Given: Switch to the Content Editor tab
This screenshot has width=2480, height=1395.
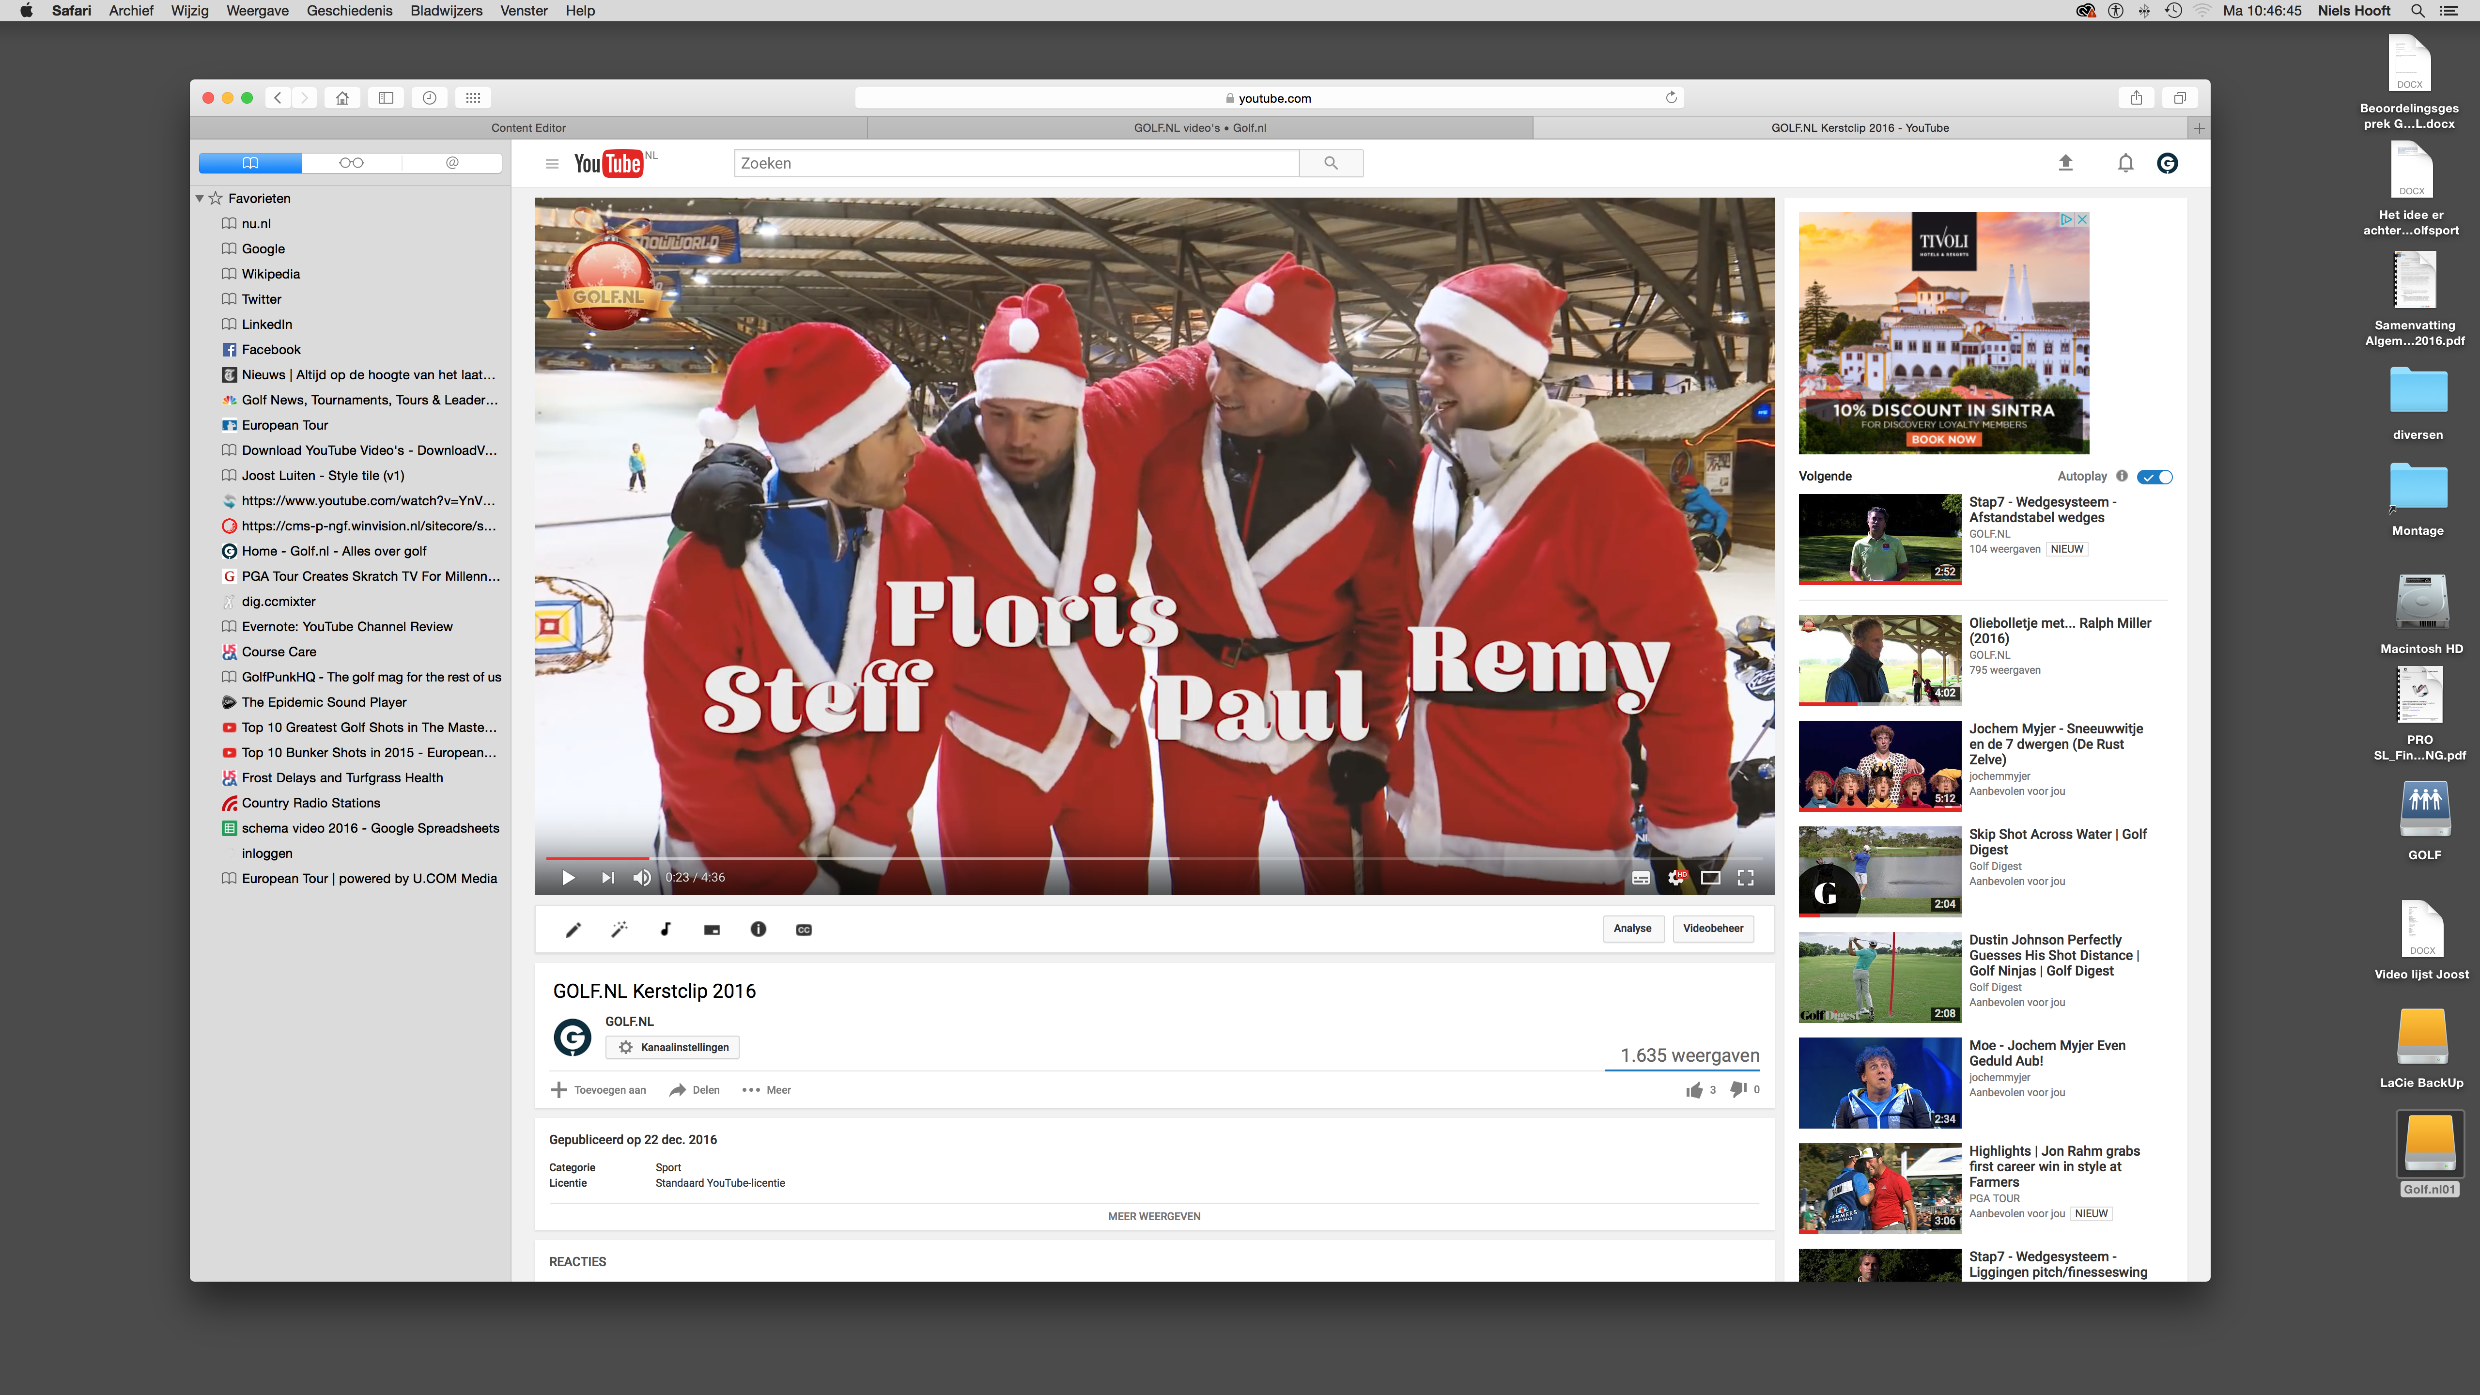Looking at the screenshot, I should 527,127.
